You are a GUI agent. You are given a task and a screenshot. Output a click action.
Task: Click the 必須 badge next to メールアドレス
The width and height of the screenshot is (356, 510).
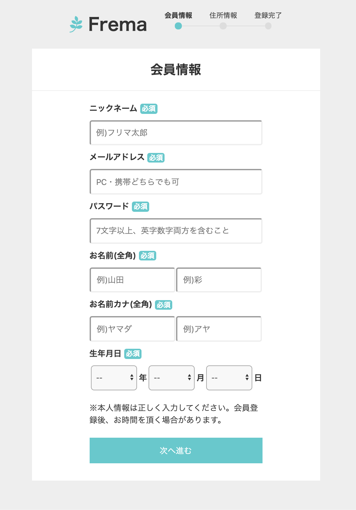[156, 157]
